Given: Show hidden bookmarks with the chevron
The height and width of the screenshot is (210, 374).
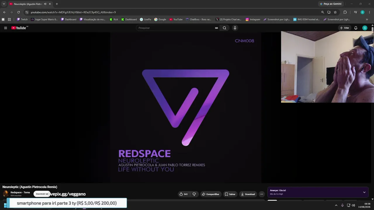Looking at the screenshot, I should pos(367,20).
